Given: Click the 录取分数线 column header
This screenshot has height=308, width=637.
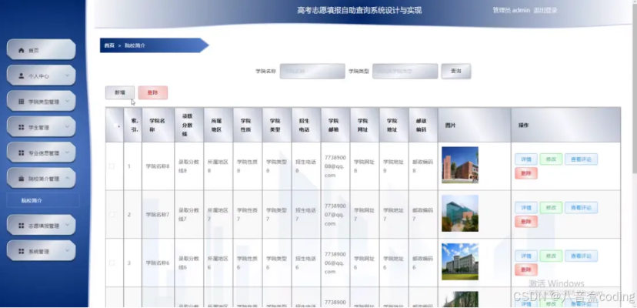Looking at the screenshot, I should (x=189, y=125).
